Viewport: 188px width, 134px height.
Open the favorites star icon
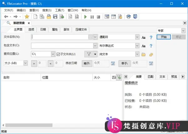pyautogui.click(x=27, y=17)
